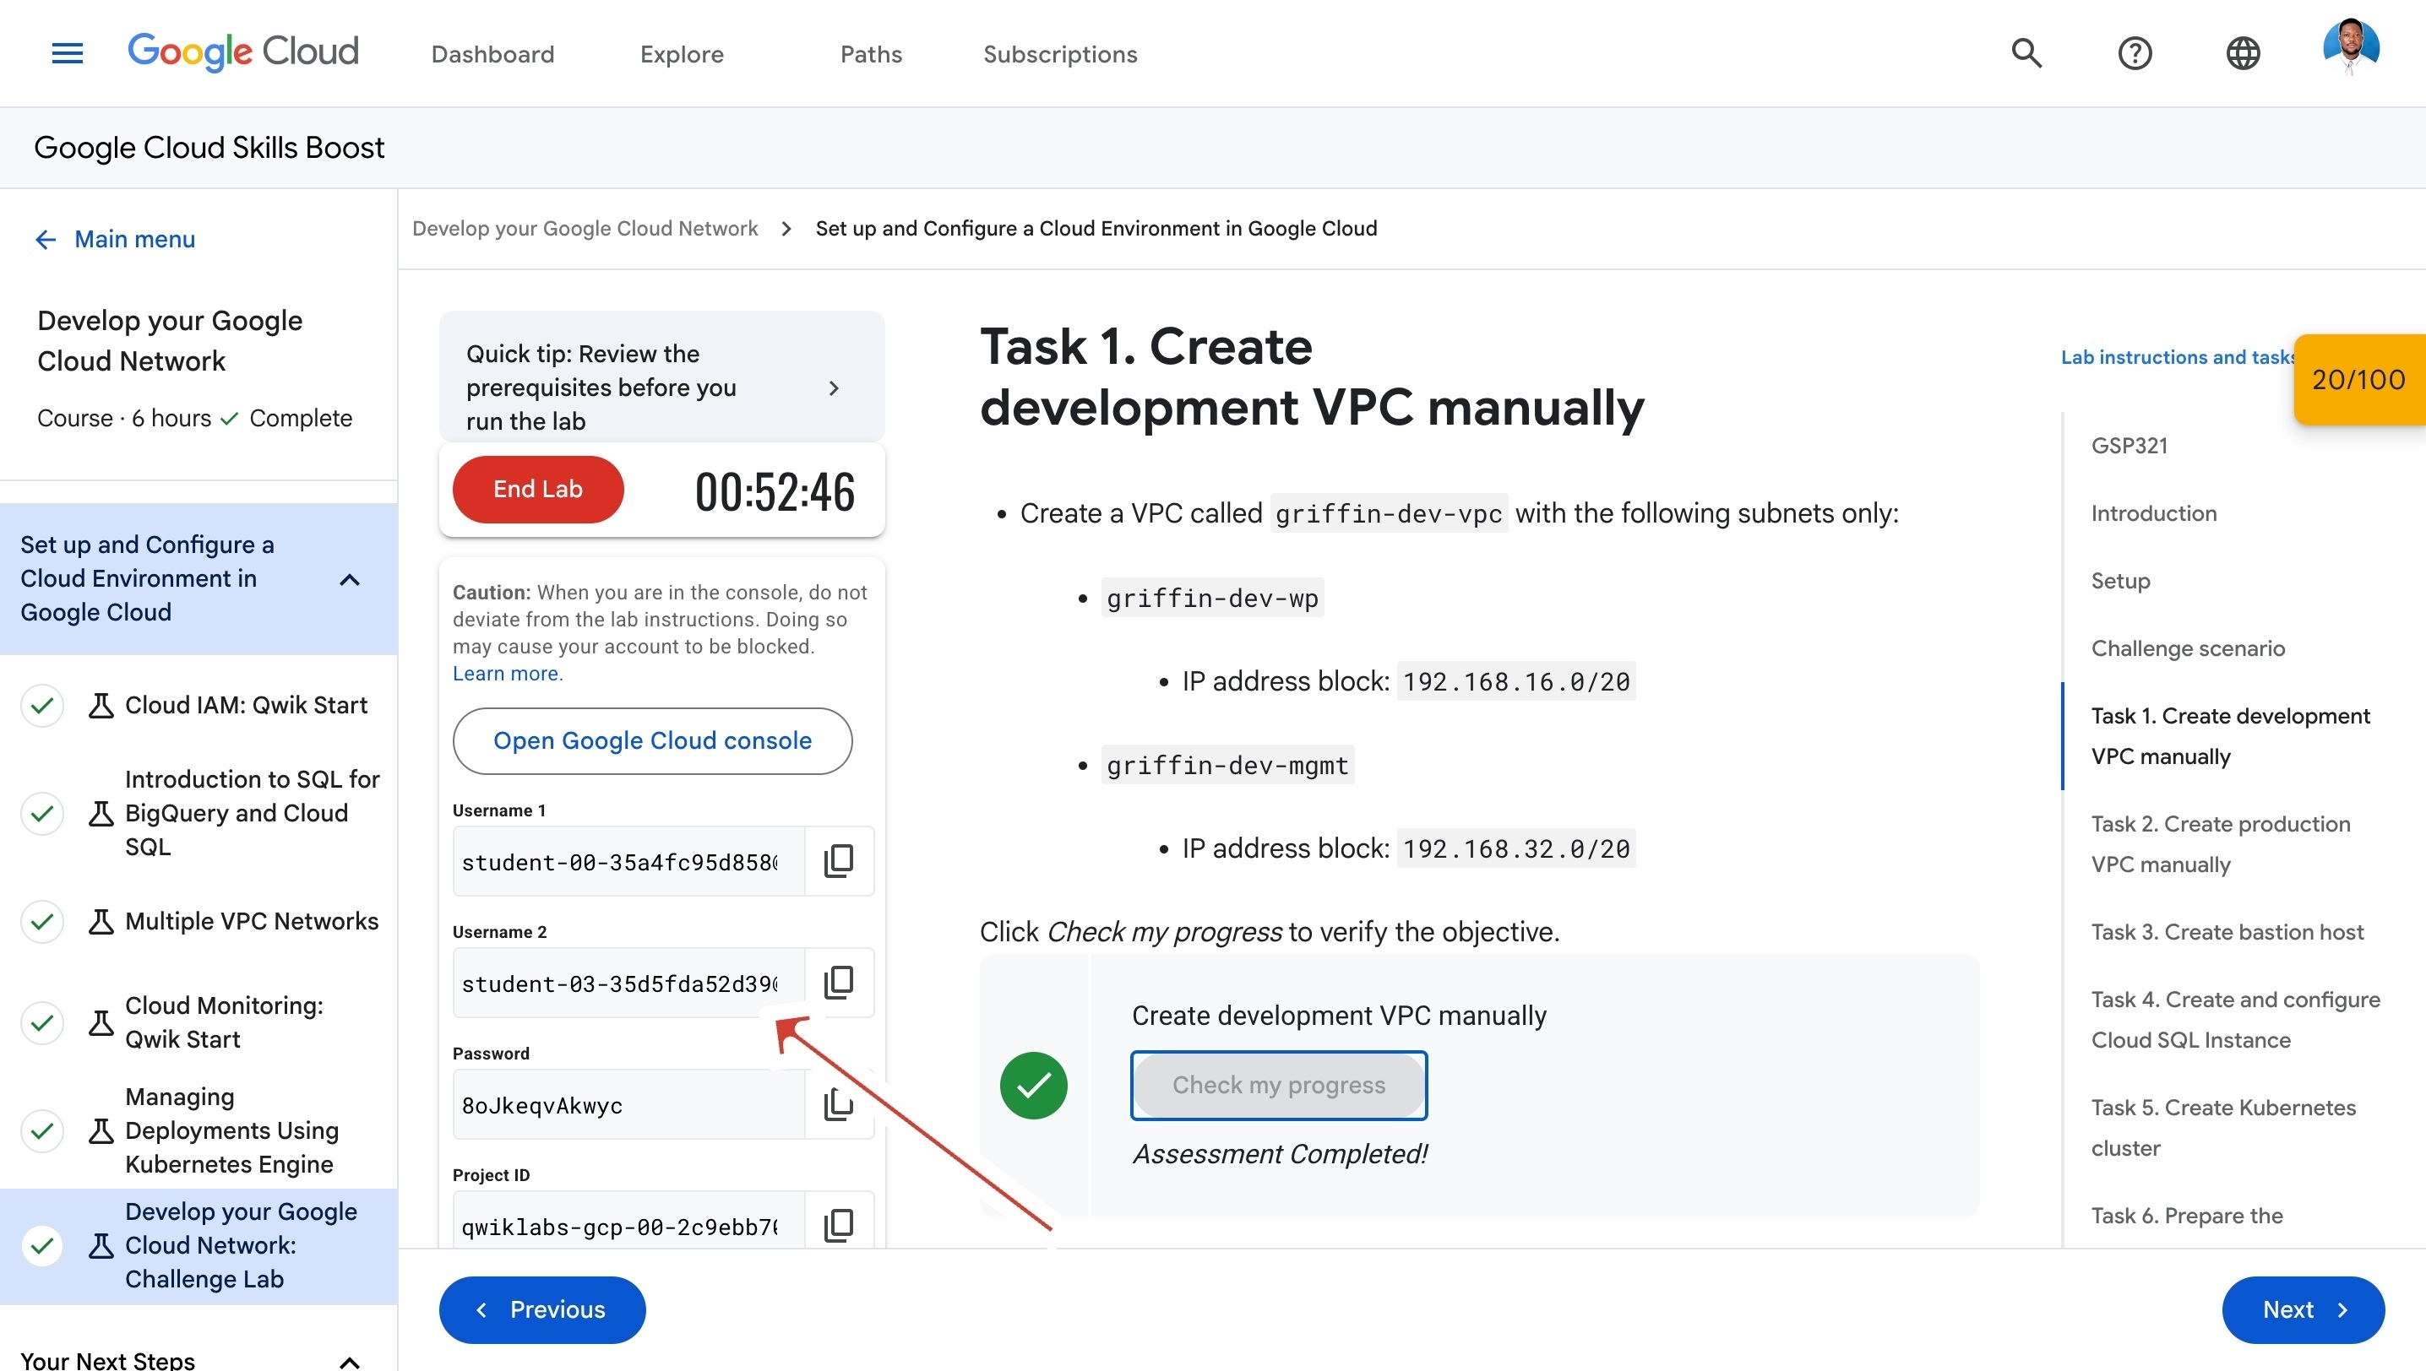Copy Username 2 with its copy icon
2426x1371 pixels.
click(x=839, y=982)
